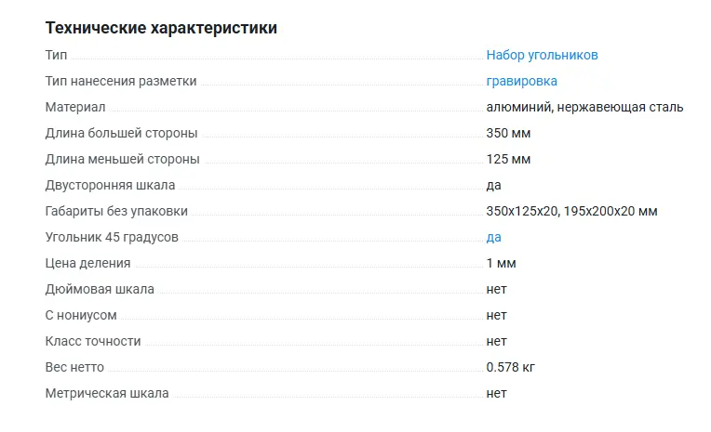Click the 'Технические характеристики' heading

coord(161,28)
